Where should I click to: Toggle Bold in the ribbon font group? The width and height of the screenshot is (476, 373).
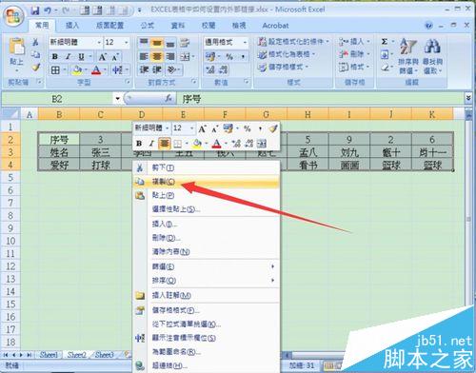pyautogui.click(x=55, y=57)
